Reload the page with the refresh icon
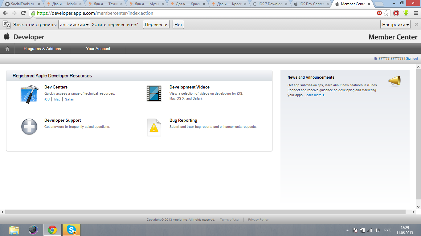This screenshot has height=236, width=421. [23, 13]
